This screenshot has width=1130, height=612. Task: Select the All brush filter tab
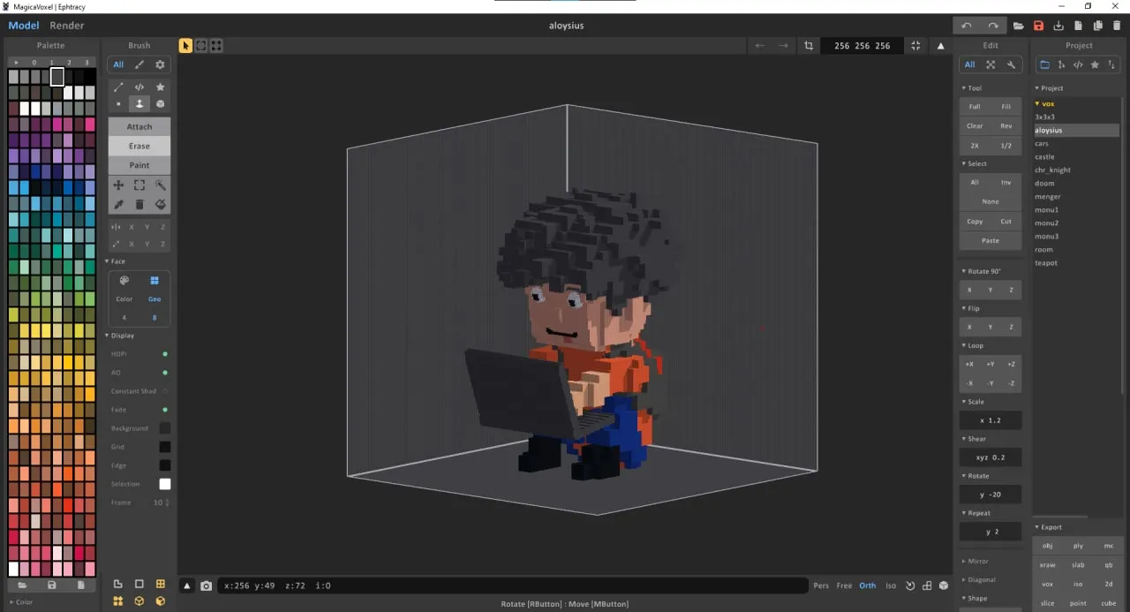118,64
